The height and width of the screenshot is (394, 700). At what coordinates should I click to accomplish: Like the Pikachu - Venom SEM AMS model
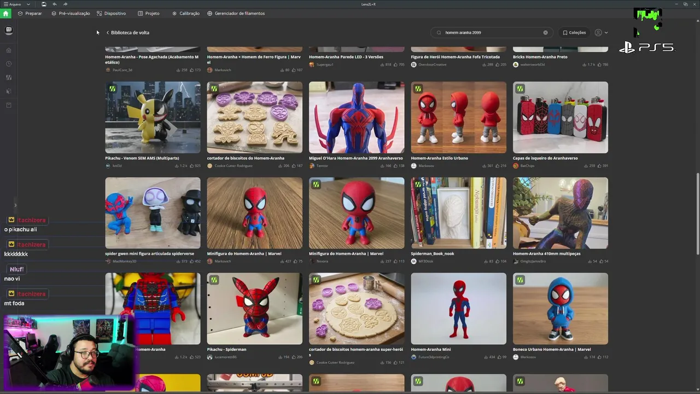[191, 166]
